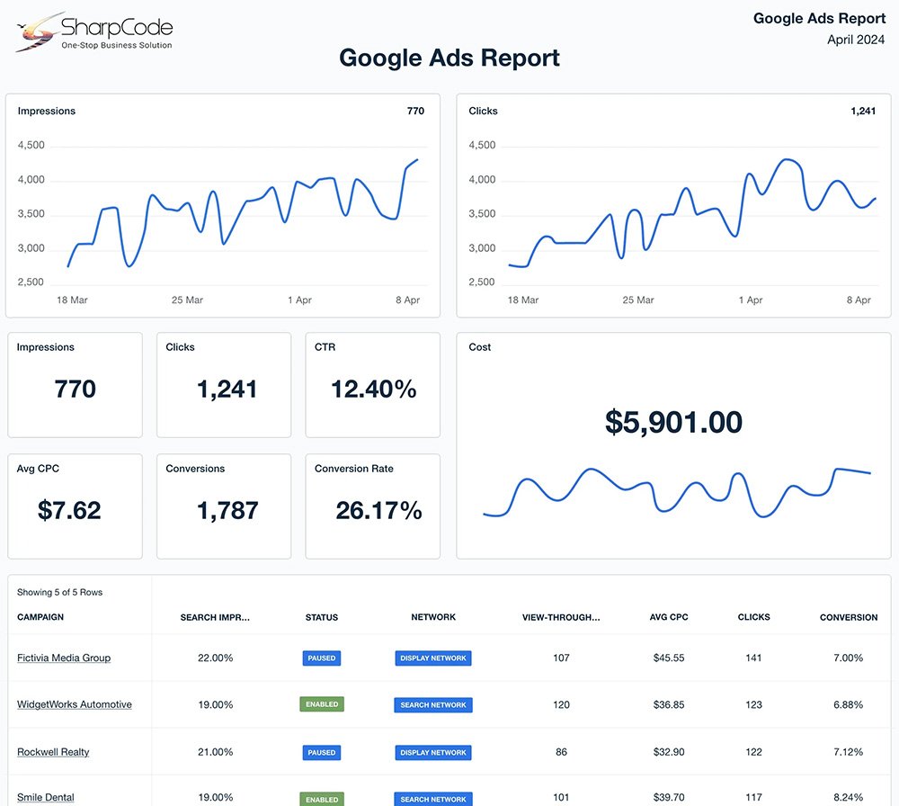Click the SharpCode logo
This screenshot has height=806, width=899.
(94, 33)
